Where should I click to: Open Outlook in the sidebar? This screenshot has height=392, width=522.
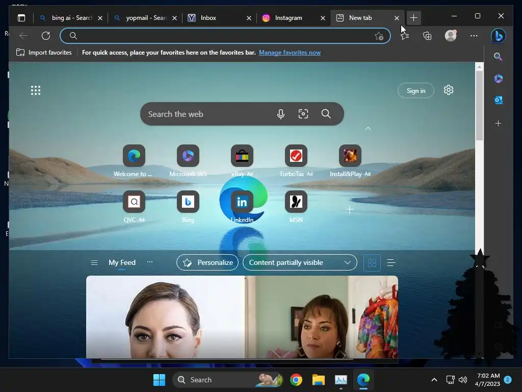(x=498, y=100)
